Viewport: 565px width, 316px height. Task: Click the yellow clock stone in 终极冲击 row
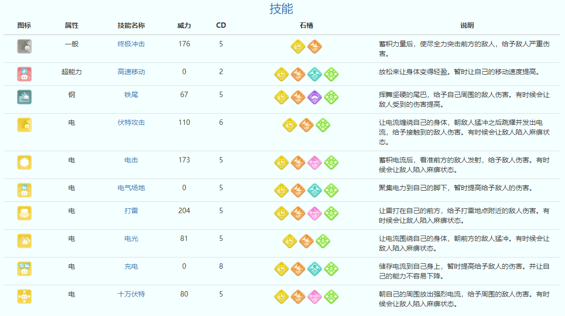298,46
